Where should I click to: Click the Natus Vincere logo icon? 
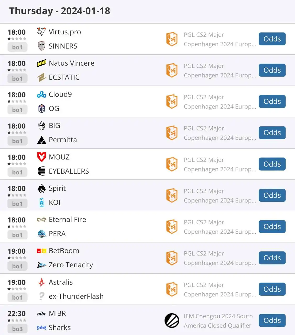coord(41,63)
